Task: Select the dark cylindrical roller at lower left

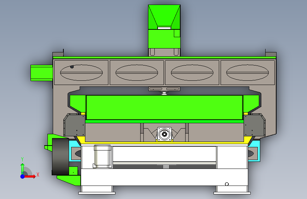Action: click(x=60, y=157)
